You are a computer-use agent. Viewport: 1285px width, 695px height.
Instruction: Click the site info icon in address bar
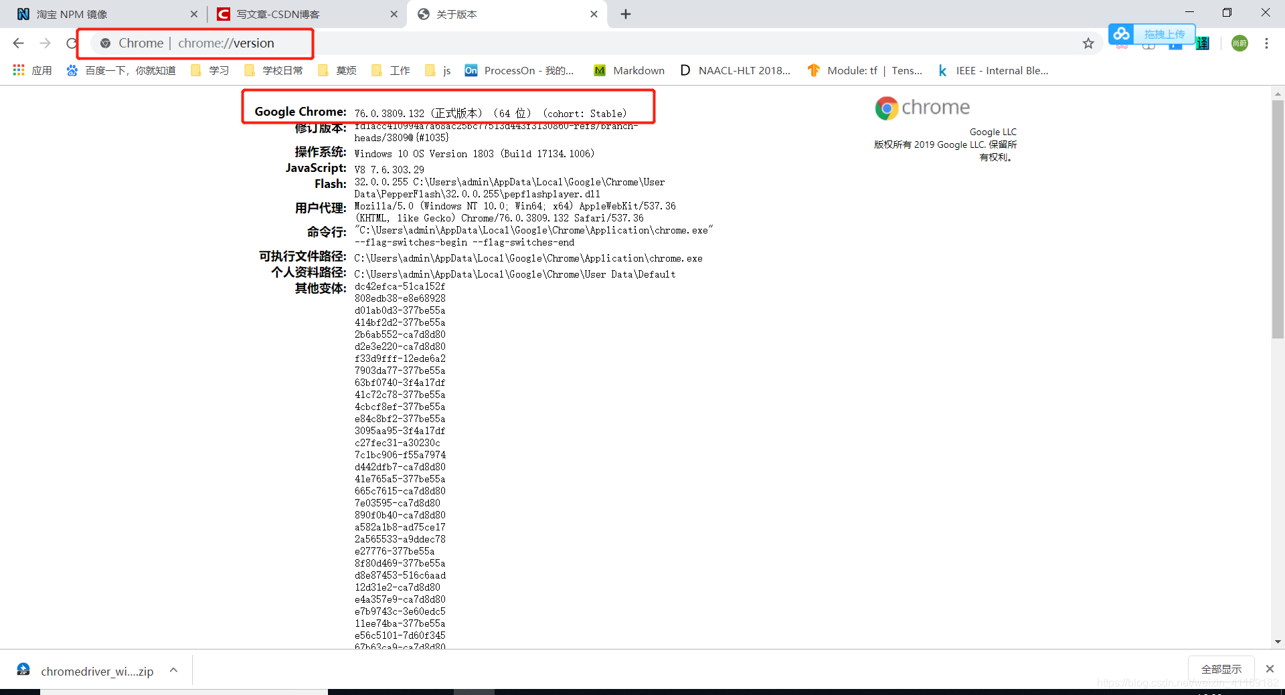tap(105, 43)
